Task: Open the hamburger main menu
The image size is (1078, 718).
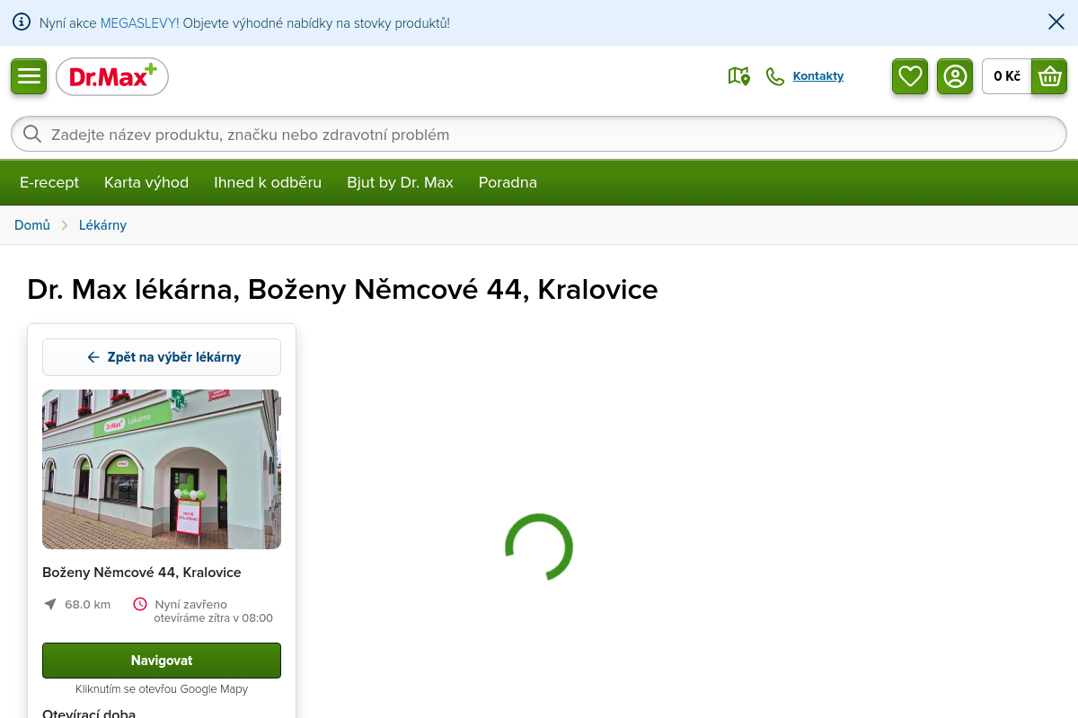Action: (29, 76)
